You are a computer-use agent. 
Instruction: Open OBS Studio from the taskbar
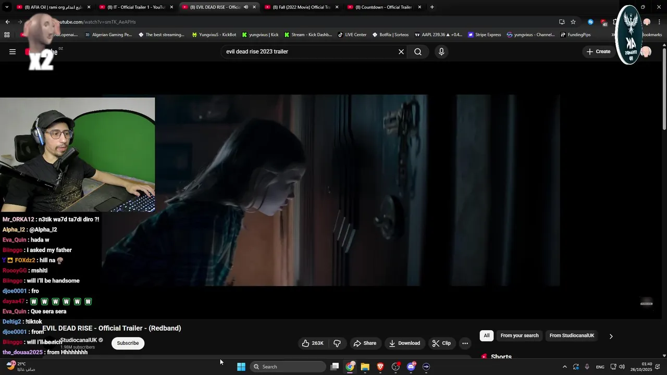(x=396, y=367)
